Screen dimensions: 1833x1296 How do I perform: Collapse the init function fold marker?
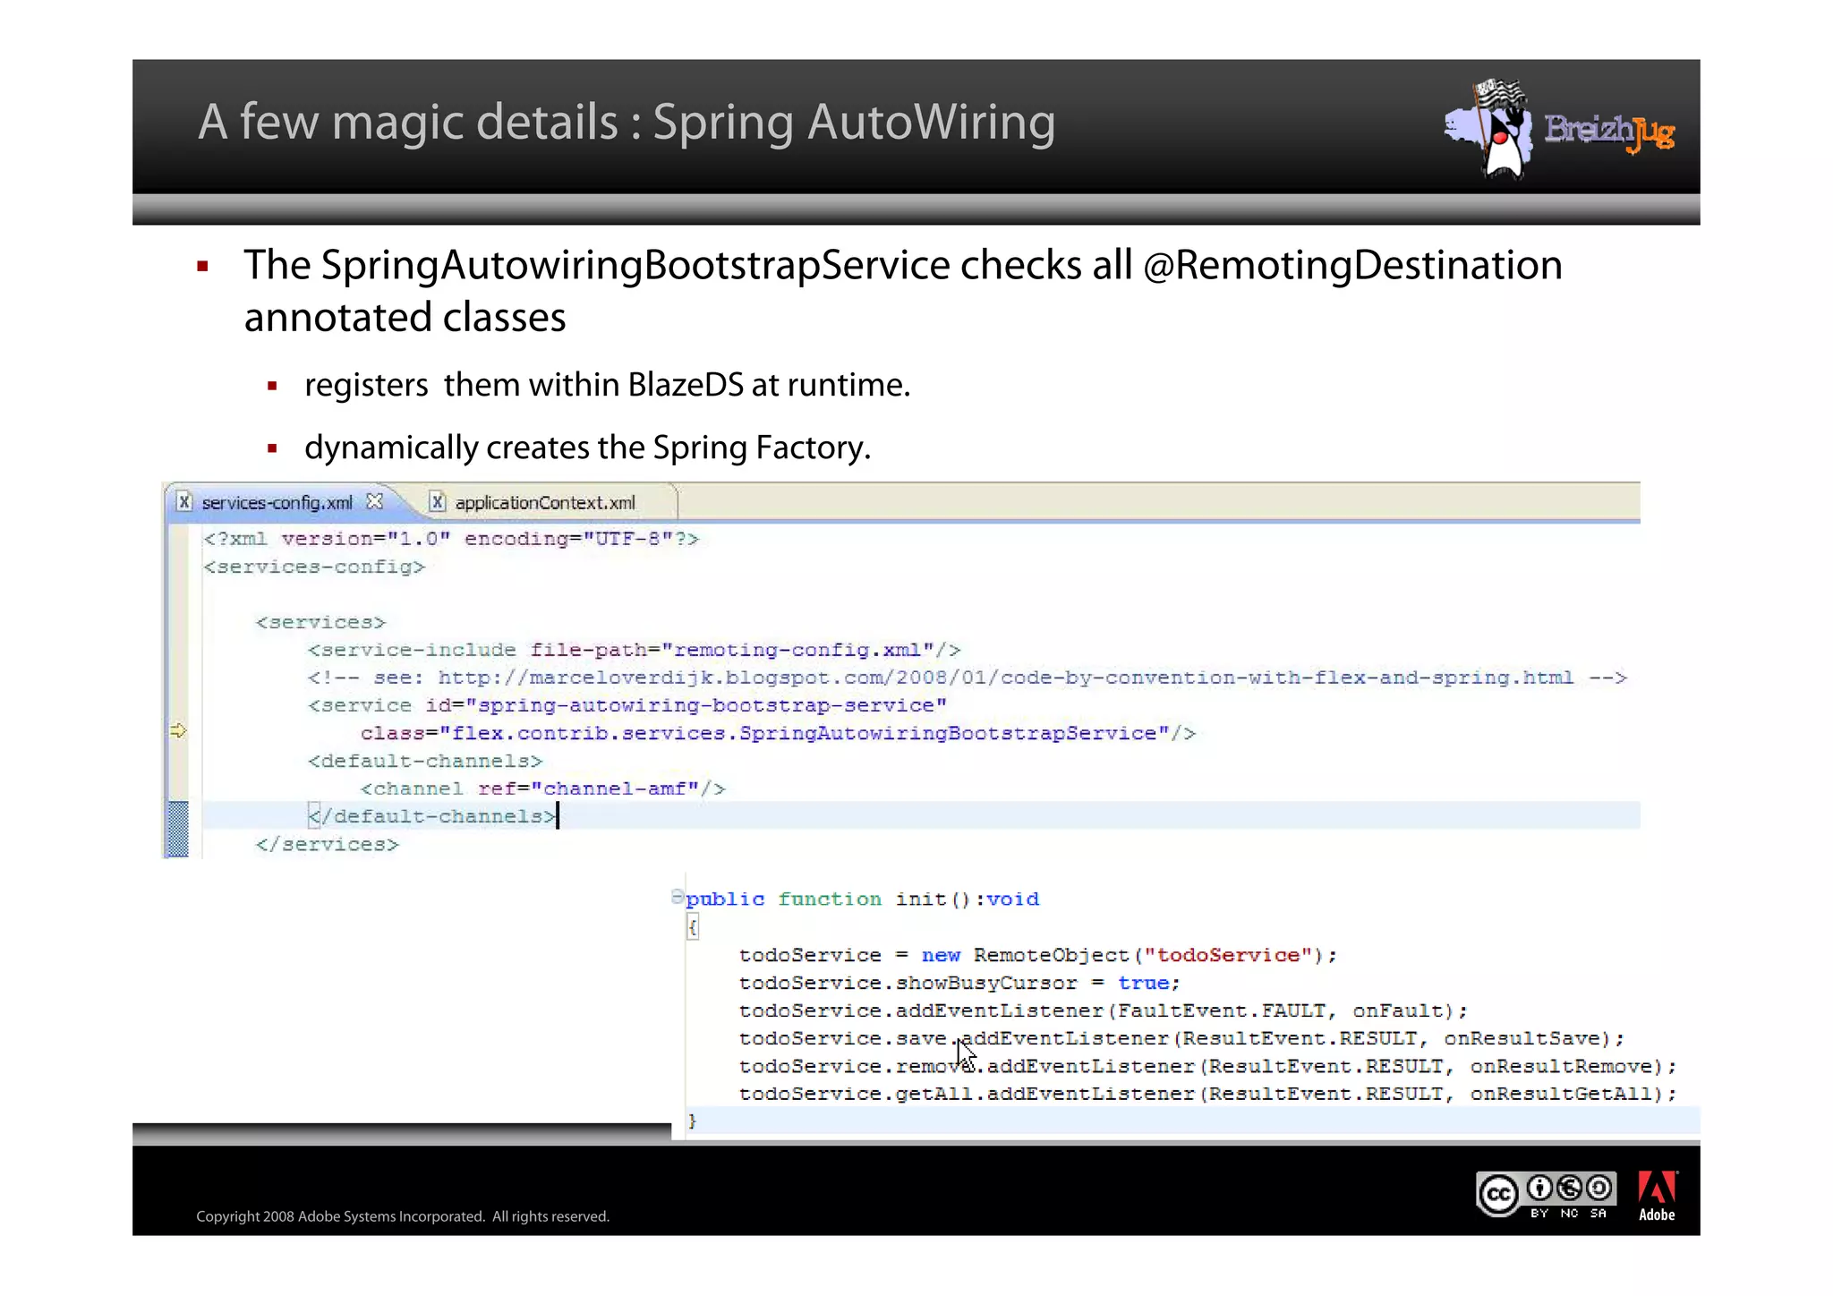pos(677,897)
